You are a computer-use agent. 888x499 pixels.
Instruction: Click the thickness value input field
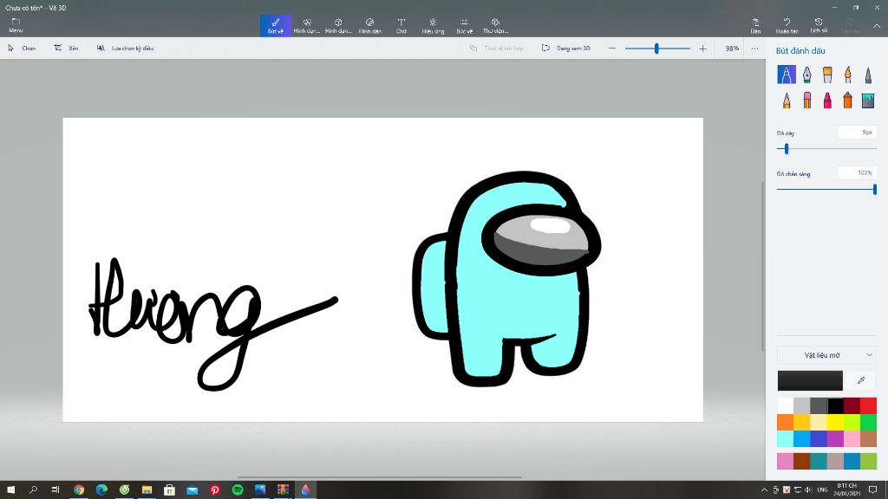(x=858, y=133)
